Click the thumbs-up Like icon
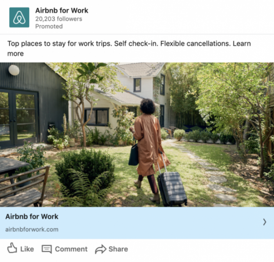 (x=12, y=248)
